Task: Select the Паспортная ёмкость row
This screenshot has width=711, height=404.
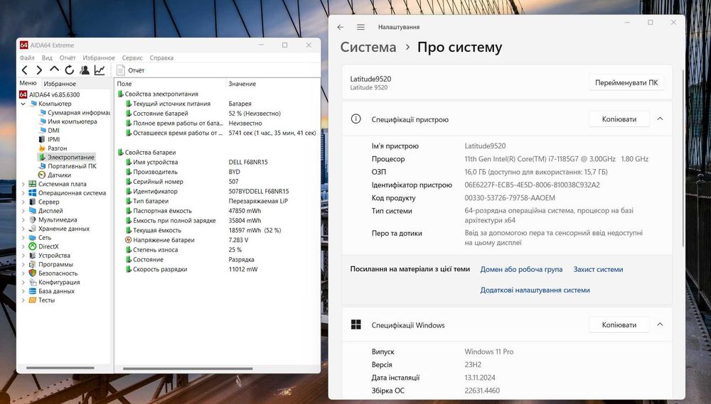Action: point(218,211)
